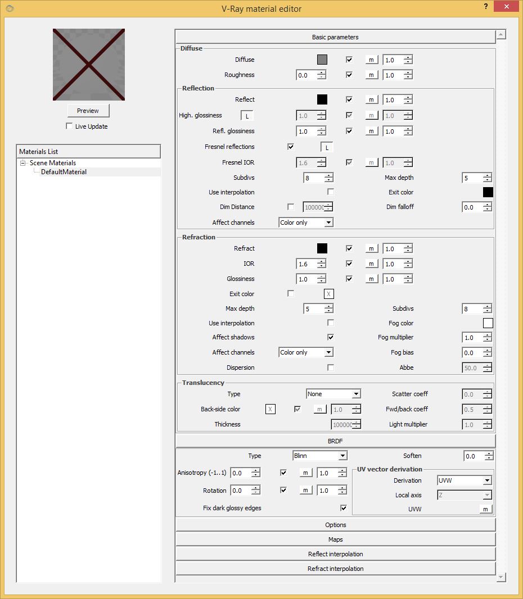Click the Anisotropy map 'm' button
523x599 pixels.
point(305,473)
